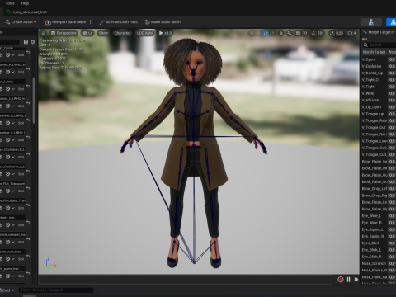Select the Long_slim_coat_Inst asset tab
The image size is (396, 297).
tap(27, 12)
